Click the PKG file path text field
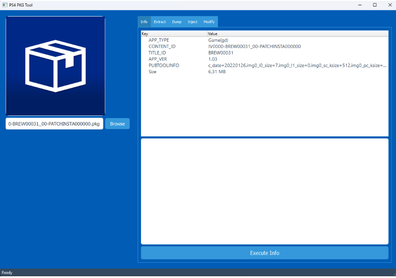Screen dimensions: 396x278 pos(54,124)
